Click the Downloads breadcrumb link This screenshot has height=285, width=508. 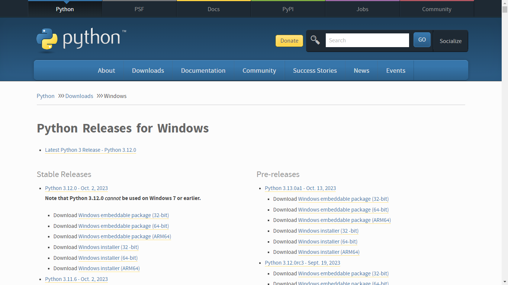pos(79,96)
